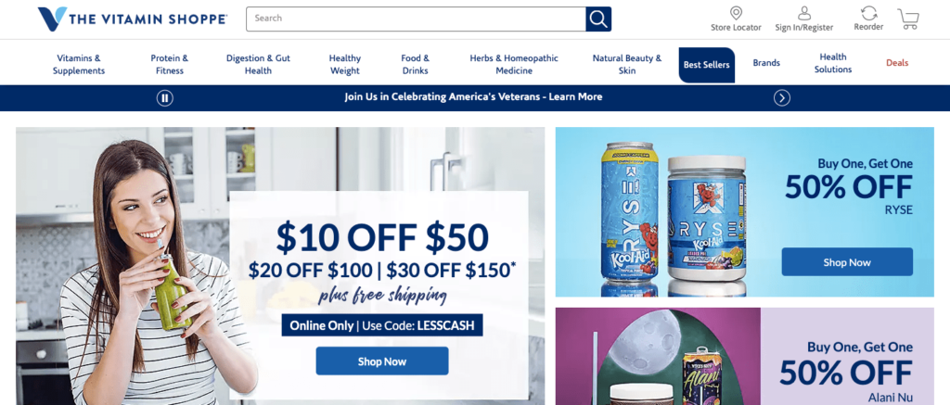
Task: Focus the Search input field
Action: click(x=416, y=19)
